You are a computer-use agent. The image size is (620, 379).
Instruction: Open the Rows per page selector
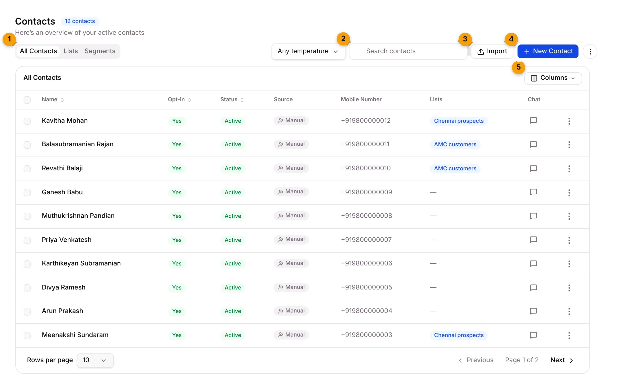95,360
